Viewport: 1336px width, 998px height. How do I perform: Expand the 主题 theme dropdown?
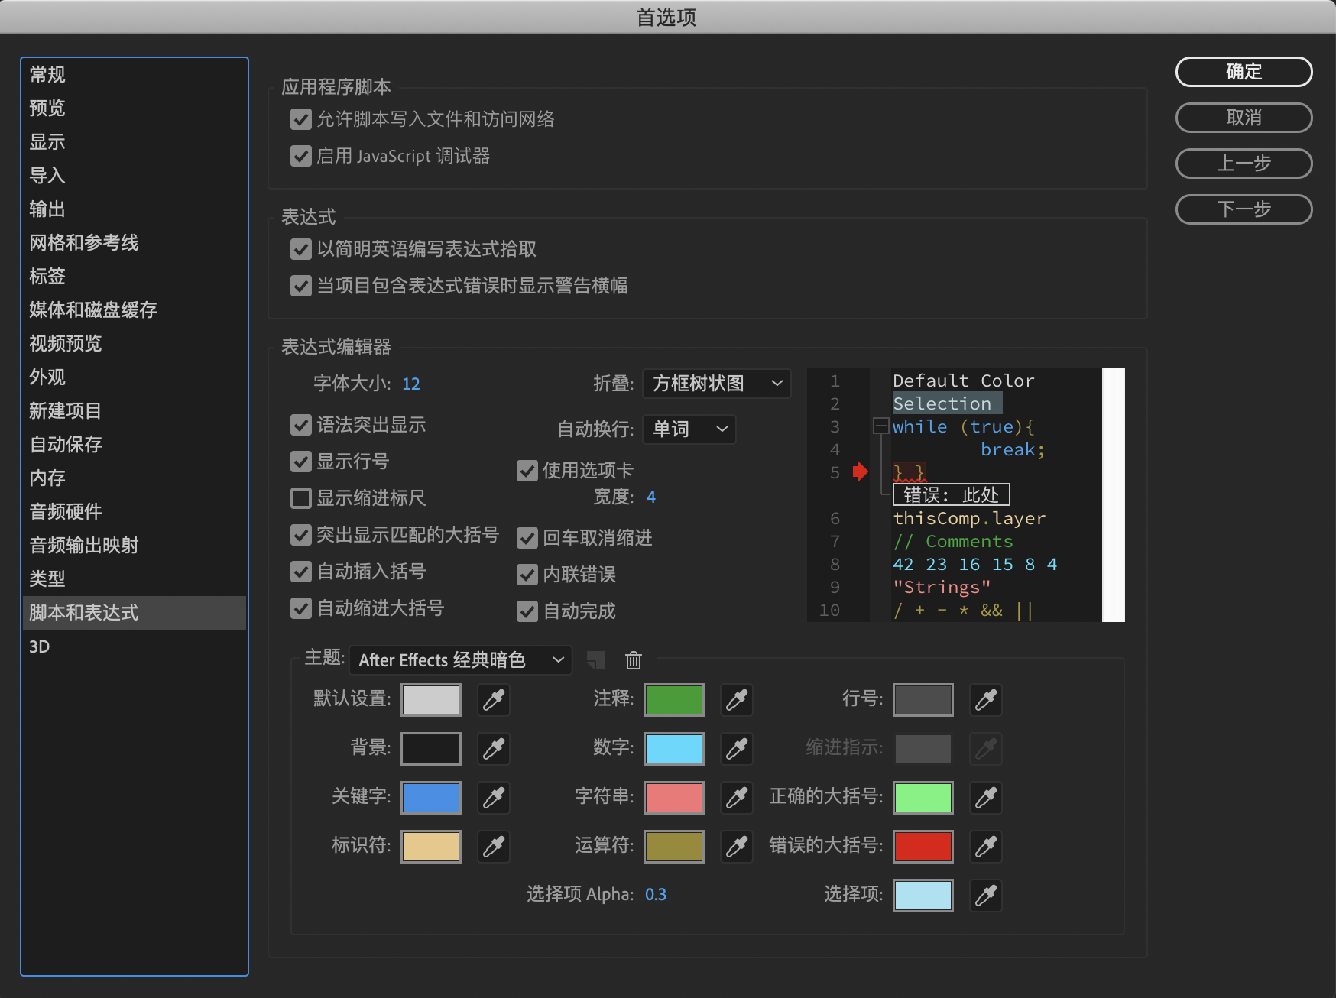coord(461,660)
